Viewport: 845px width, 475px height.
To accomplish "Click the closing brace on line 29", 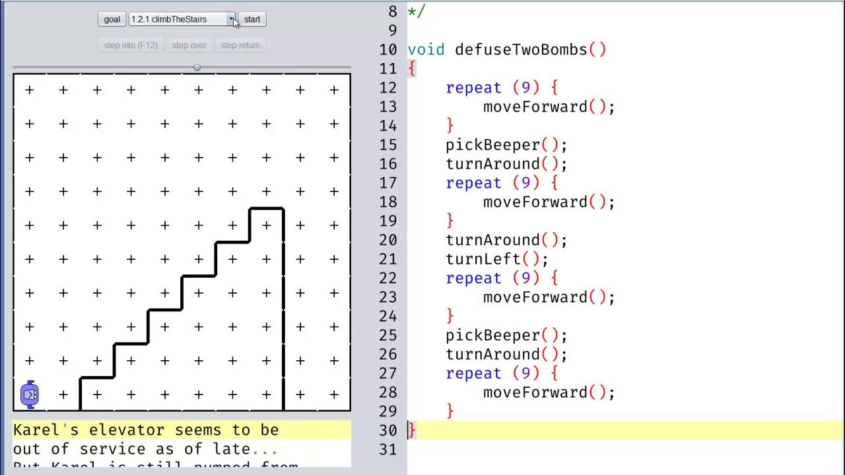I will 450,411.
